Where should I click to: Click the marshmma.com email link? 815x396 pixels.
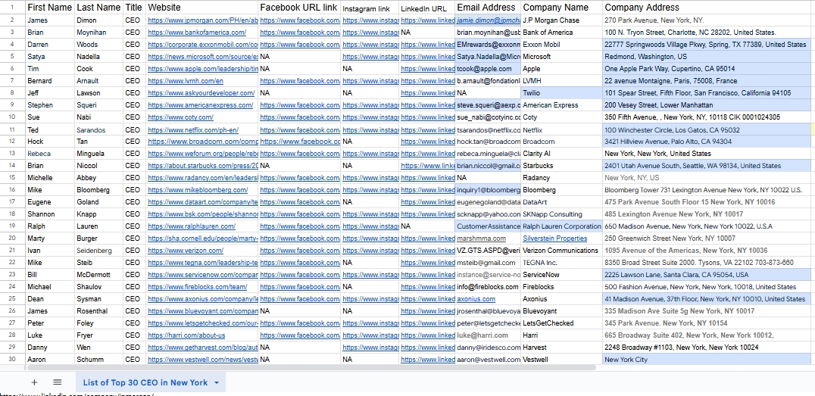(481, 239)
